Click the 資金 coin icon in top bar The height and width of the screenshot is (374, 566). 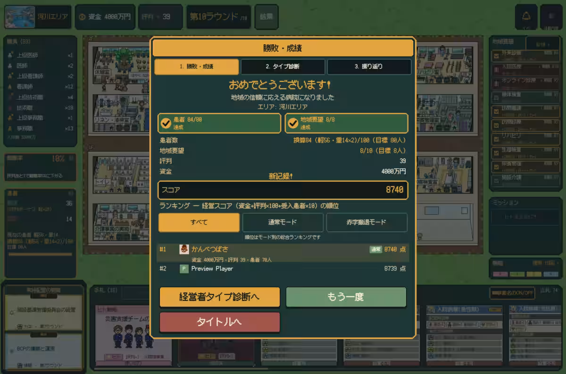click(x=82, y=17)
